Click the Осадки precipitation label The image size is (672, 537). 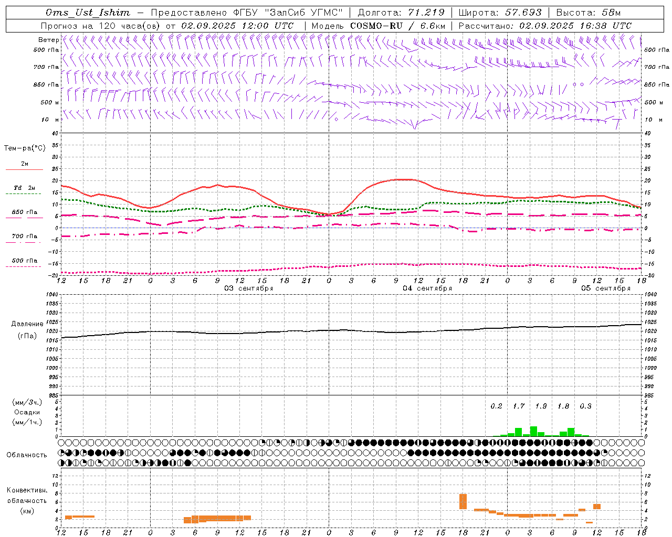(27, 412)
